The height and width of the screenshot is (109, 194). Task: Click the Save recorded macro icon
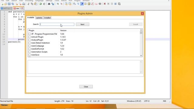[x=119, y=4]
